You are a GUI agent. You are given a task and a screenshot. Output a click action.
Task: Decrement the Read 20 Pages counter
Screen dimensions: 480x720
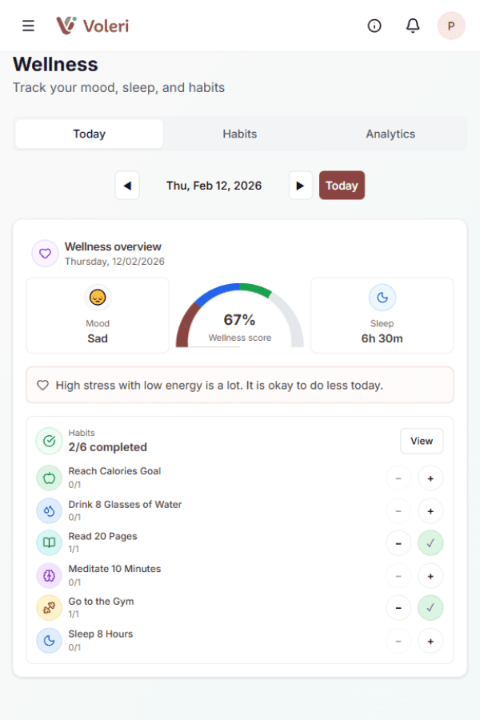pyautogui.click(x=398, y=542)
